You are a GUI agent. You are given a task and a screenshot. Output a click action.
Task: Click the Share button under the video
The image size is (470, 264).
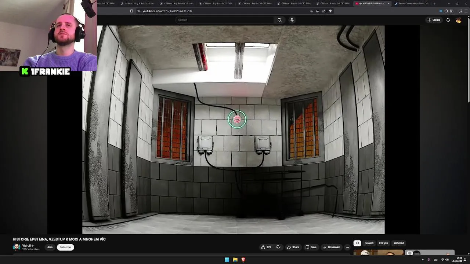click(293, 247)
